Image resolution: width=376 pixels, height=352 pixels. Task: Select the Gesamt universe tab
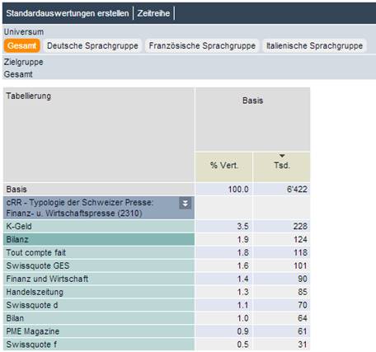point(21,45)
